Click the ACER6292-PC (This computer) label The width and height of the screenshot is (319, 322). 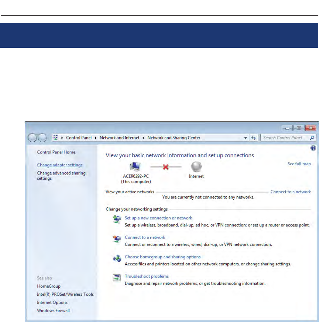click(x=136, y=179)
